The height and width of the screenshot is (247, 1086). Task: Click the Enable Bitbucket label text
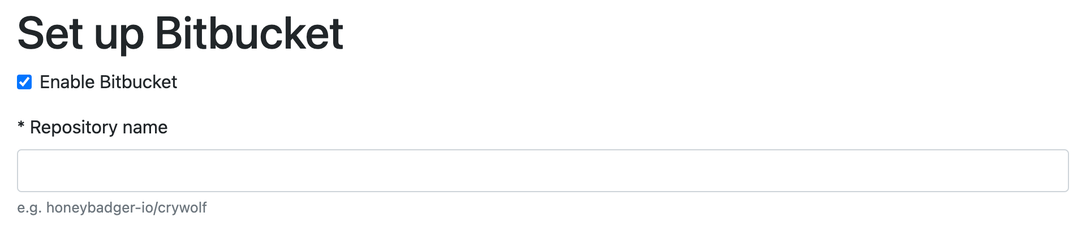(108, 83)
